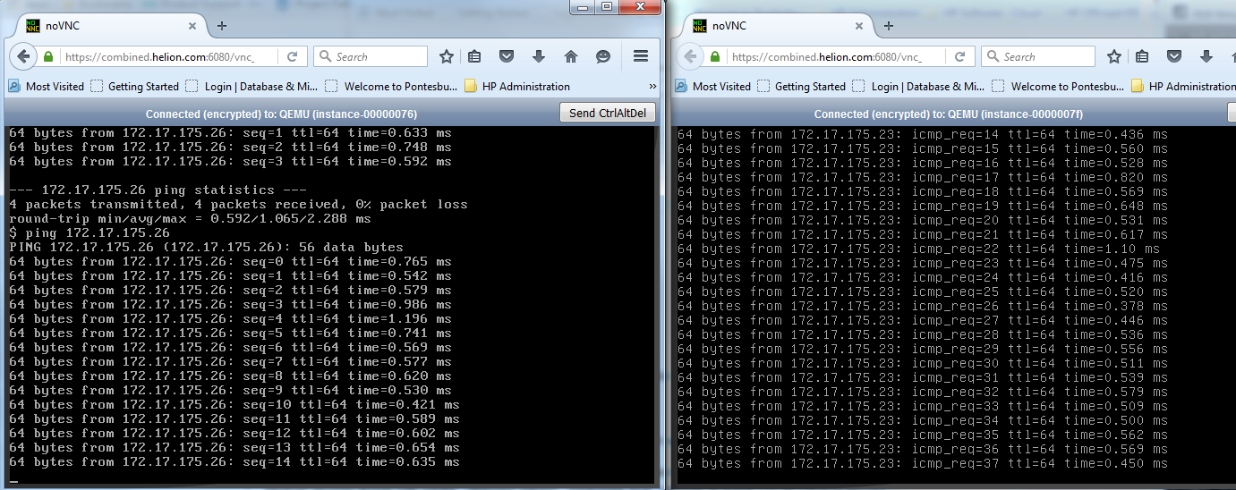1236x490 pixels.
Task: Click the back arrow in right browser window
Action: pos(690,56)
